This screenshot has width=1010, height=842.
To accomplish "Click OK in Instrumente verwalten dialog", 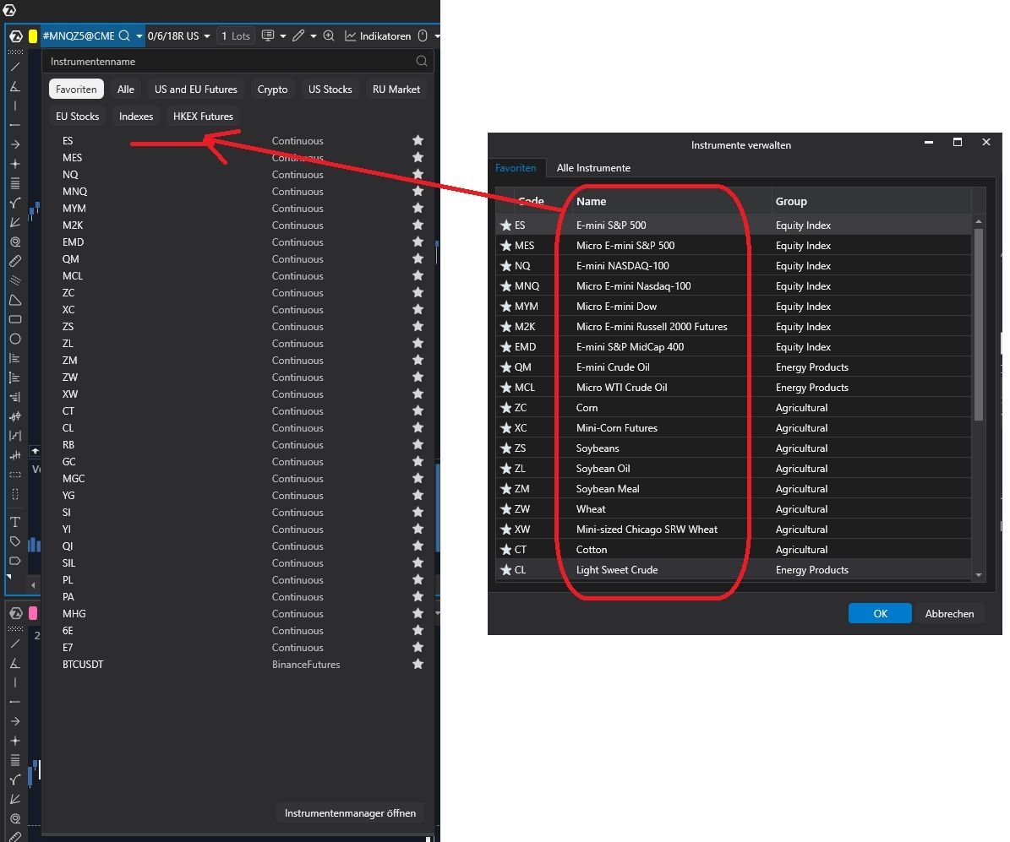I will [x=880, y=613].
